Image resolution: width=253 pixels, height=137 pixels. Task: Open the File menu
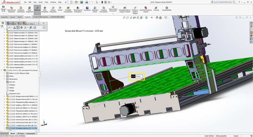pyautogui.click(x=25, y=2)
